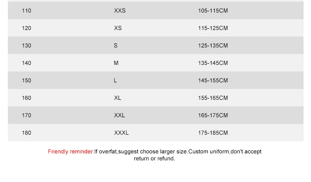Click the size 130 cell
Screen dimensions: 311x182
[27, 46]
